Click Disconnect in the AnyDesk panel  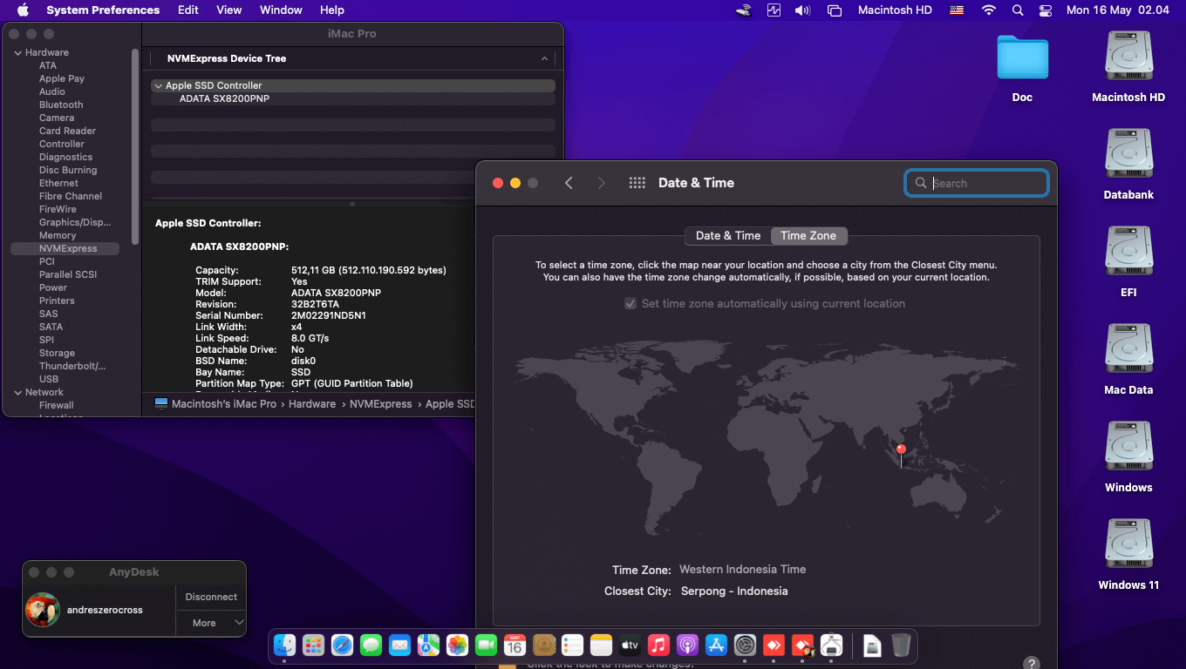211,598
